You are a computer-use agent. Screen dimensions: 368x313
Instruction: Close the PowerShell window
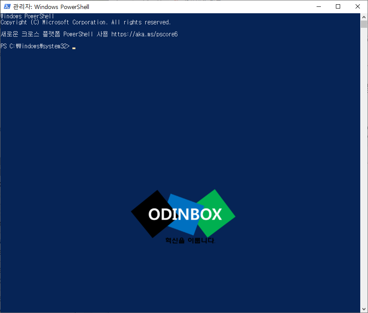(x=357, y=6)
